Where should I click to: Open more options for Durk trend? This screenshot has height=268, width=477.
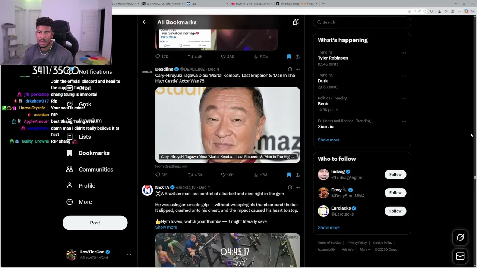tap(404, 76)
